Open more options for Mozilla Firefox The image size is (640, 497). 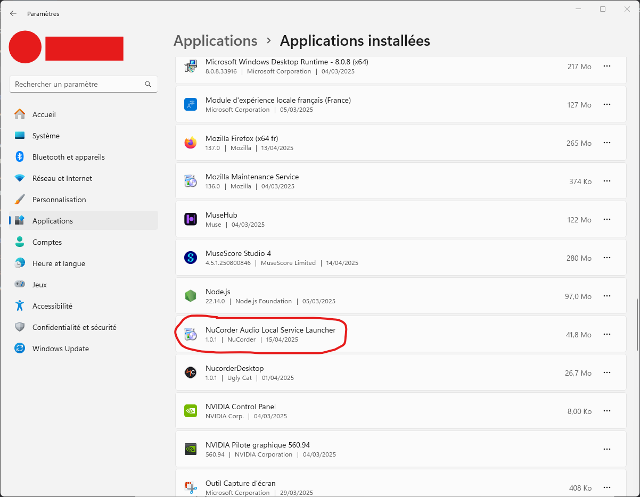tap(606, 143)
